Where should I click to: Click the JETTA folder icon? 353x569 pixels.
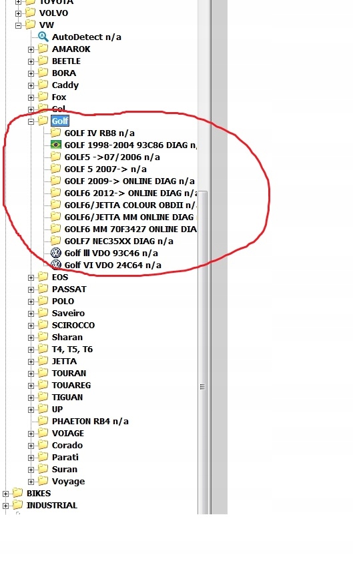(x=43, y=361)
